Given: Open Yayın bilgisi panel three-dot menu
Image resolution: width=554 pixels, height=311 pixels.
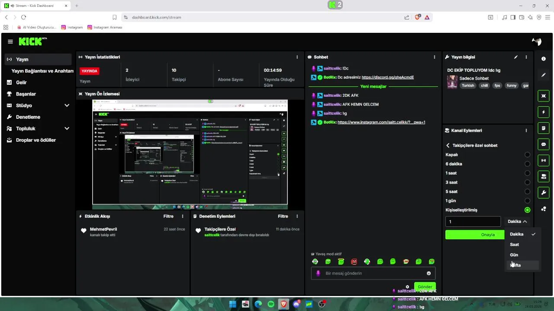Looking at the screenshot, I should (526, 57).
